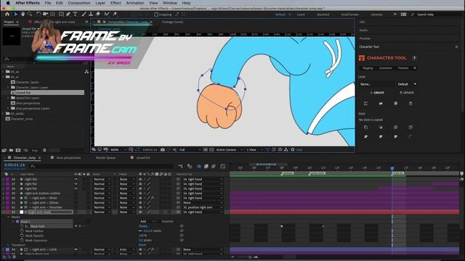Toggle visibility eye of layer 36 right fist
This screenshot has width=465, height=261.
pyautogui.click(x=76, y=179)
